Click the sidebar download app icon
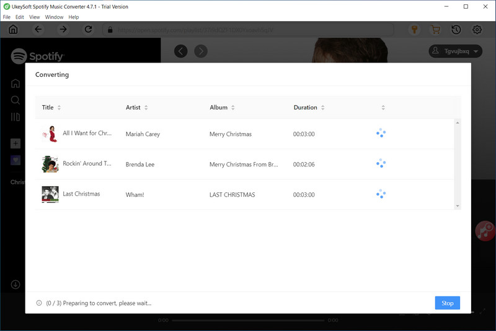496x331 pixels. click(x=15, y=285)
